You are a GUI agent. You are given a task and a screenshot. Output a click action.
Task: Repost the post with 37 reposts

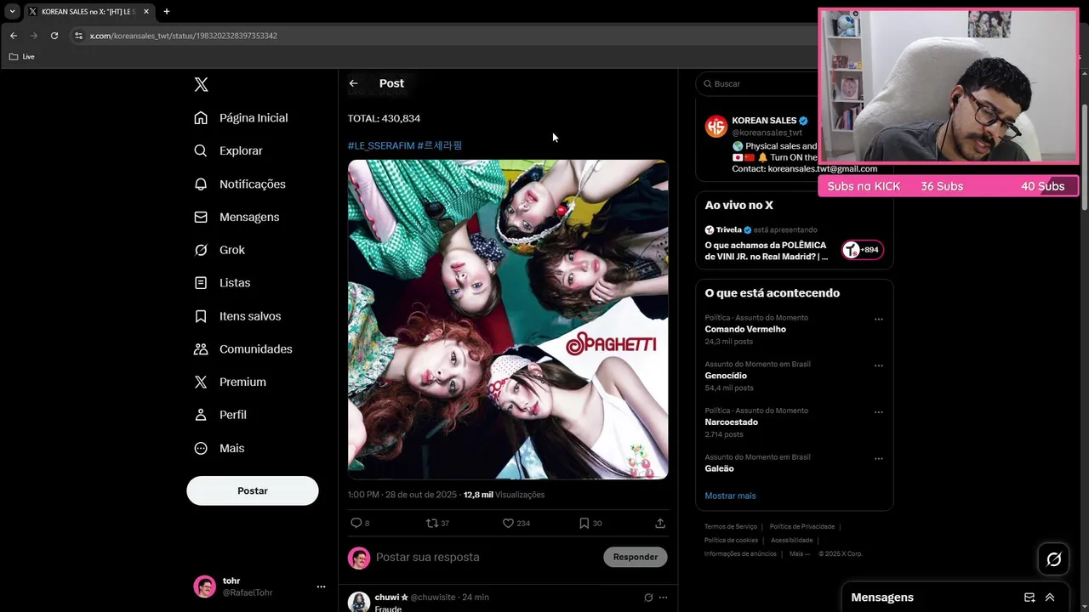click(x=431, y=523)
